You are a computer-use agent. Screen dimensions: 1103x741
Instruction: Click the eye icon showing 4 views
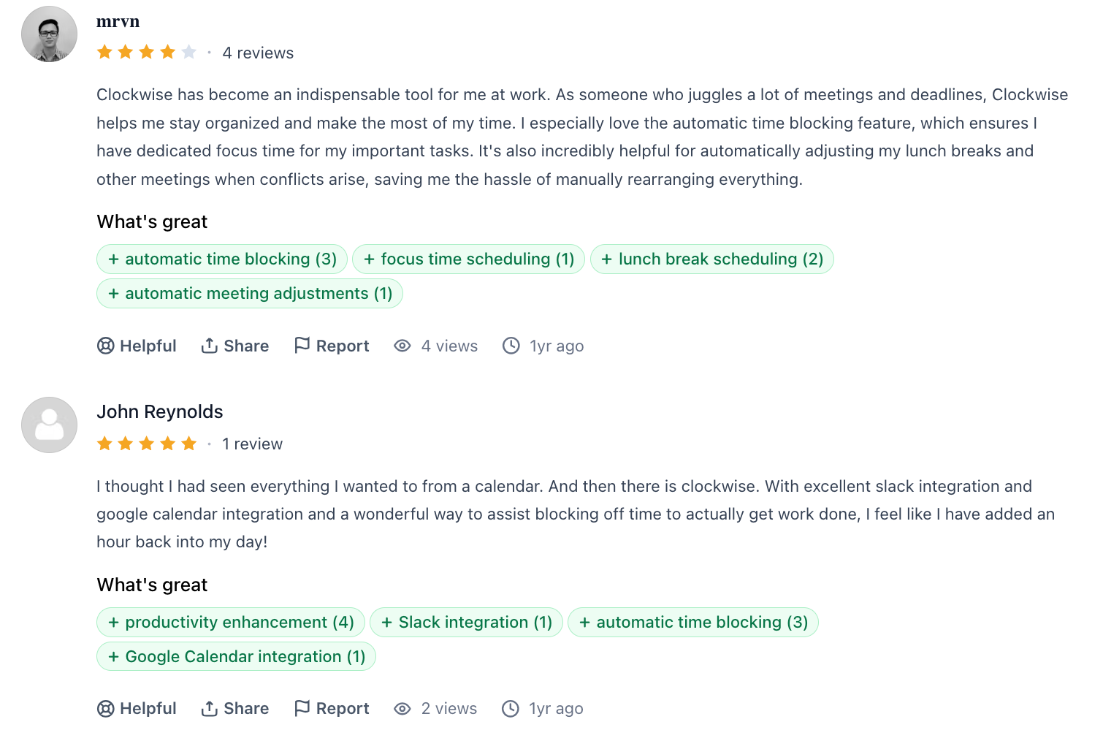[x=402, y=346]
